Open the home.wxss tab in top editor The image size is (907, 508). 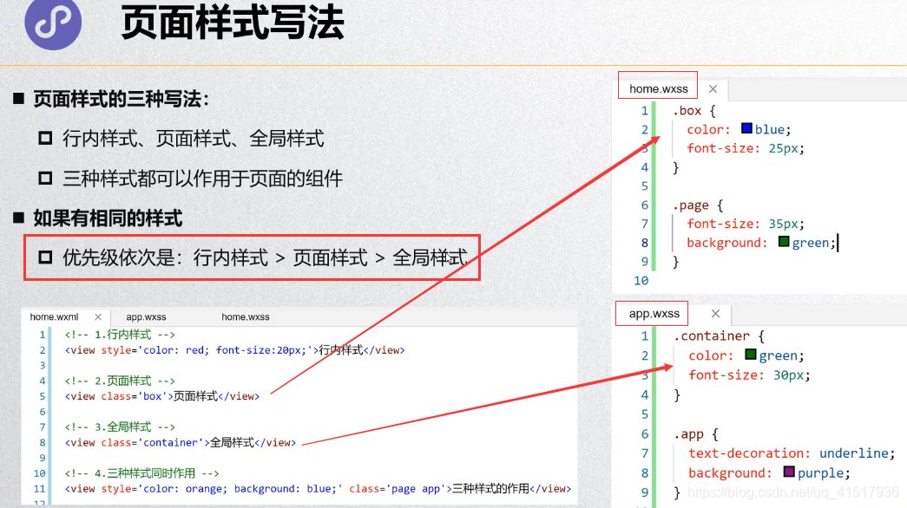click(x=658, y=89)
